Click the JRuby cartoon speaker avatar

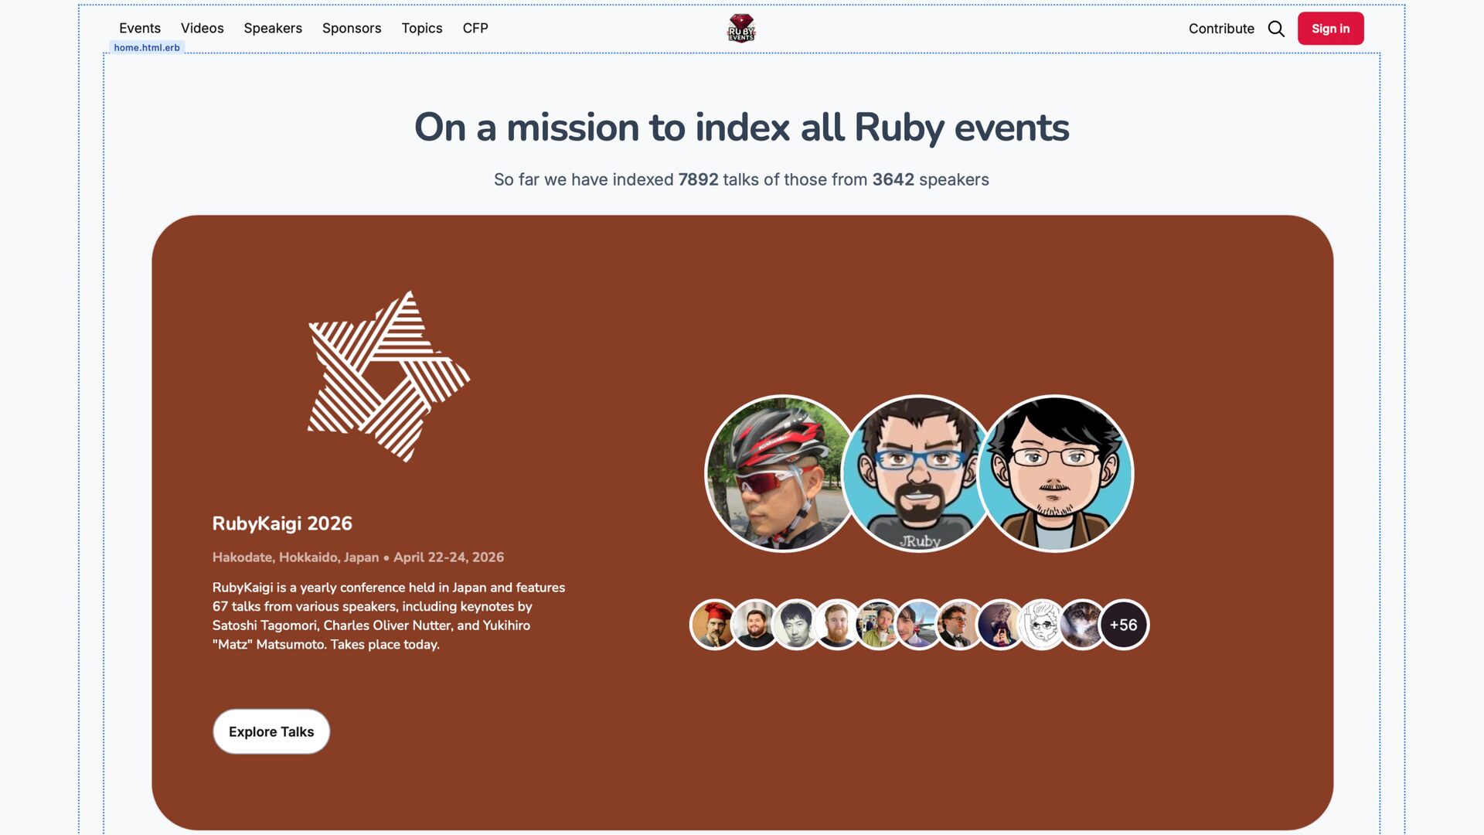pyautogui.click(x=918, y=473)
